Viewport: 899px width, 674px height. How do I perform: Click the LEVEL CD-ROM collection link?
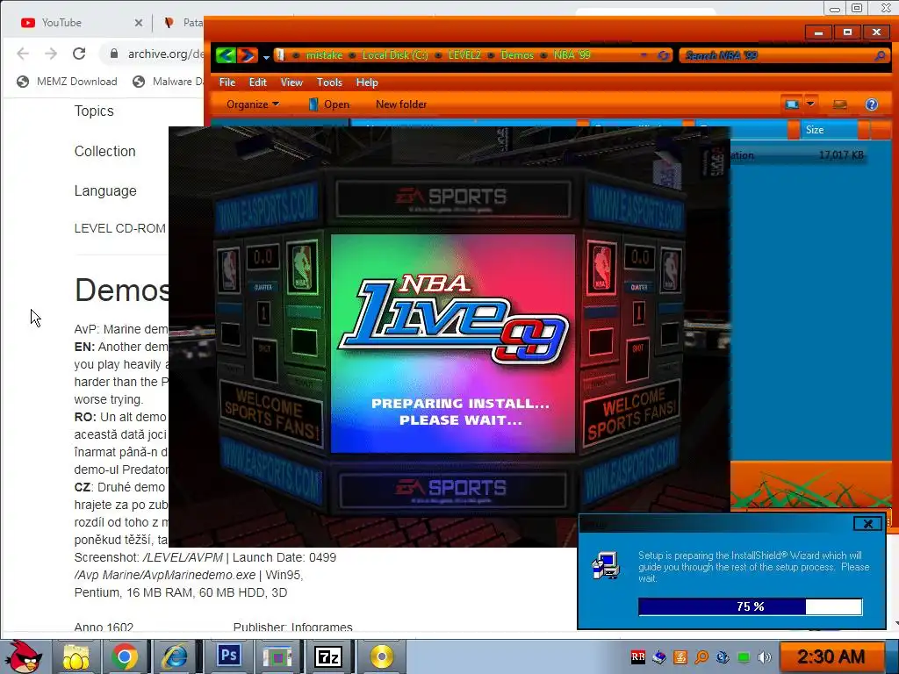click(119, 228)
